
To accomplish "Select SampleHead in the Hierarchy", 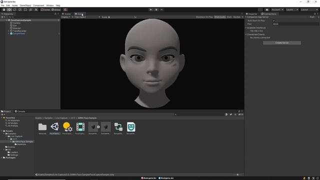I will (19, 33).
